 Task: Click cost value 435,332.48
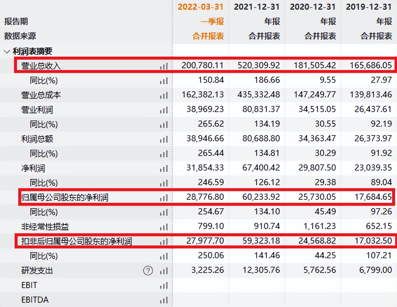[258, 94]
